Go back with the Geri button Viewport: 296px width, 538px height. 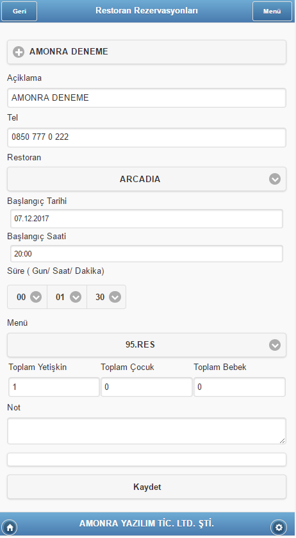[19, 11]
